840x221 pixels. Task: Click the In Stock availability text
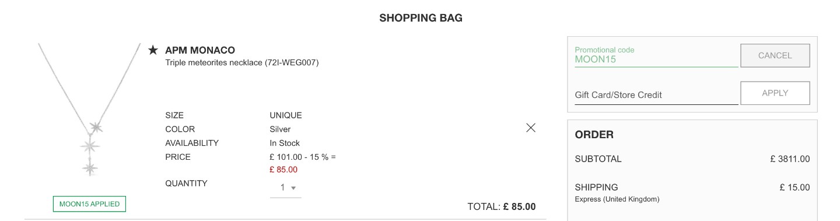pos(285,143)
